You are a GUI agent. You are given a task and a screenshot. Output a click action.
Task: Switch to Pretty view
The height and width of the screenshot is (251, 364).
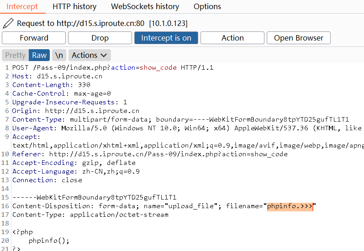(x=15, y=55)
